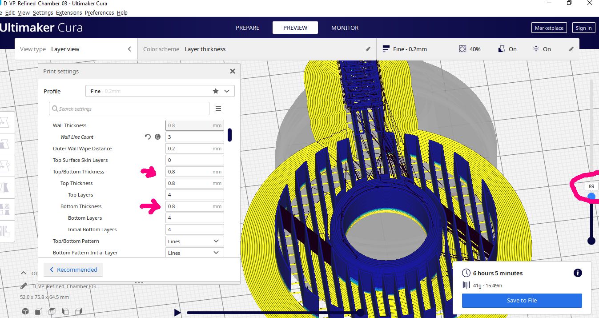Click pencil icon on the print settings summary bar

[571, 49]
